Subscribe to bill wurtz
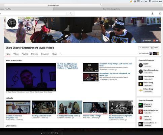The height and width of the screenshot is (135, 163). click(148, 107)
